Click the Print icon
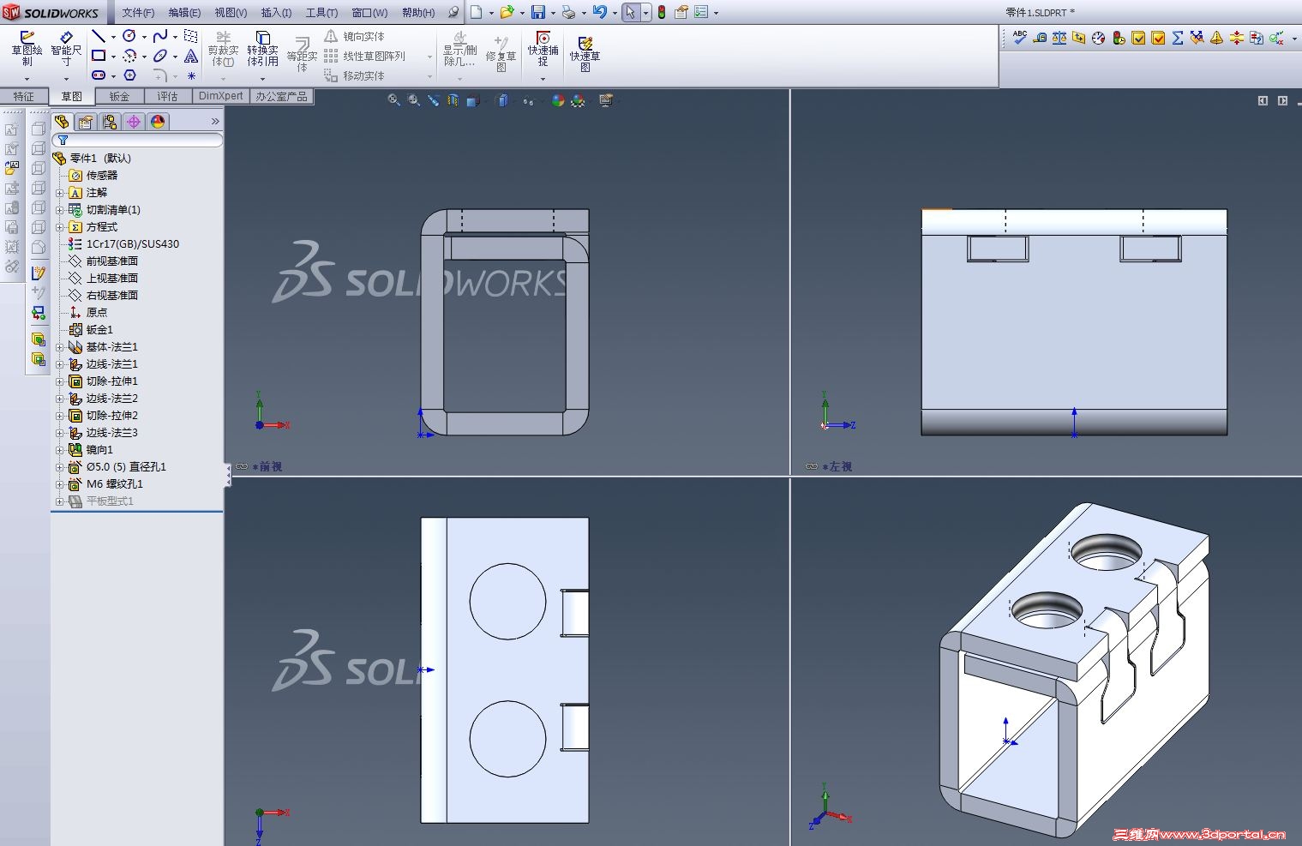 pyautogui.click(x=568, y=12)
